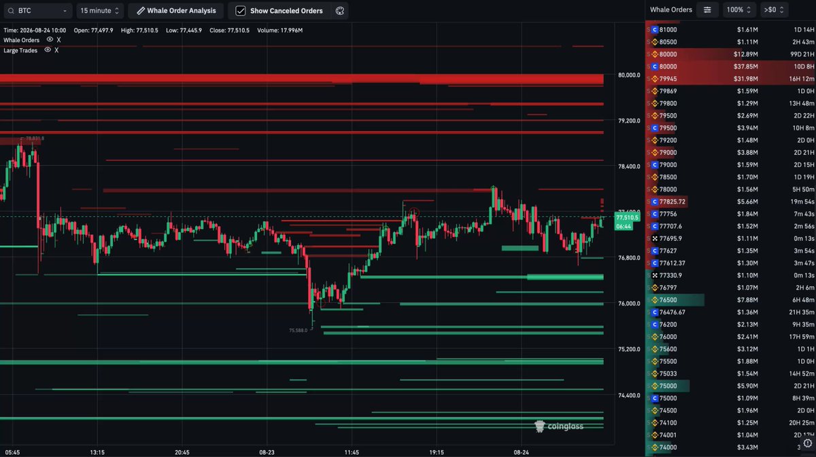
Task: Change the 15 minute timeframe selector
Action: (100, 11)
